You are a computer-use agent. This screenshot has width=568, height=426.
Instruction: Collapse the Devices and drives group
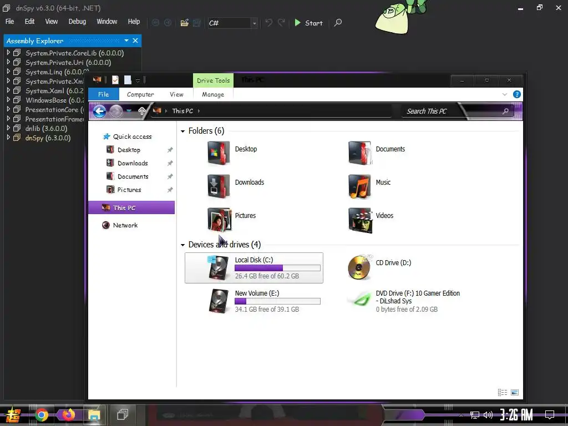click(x=182, y=245)
